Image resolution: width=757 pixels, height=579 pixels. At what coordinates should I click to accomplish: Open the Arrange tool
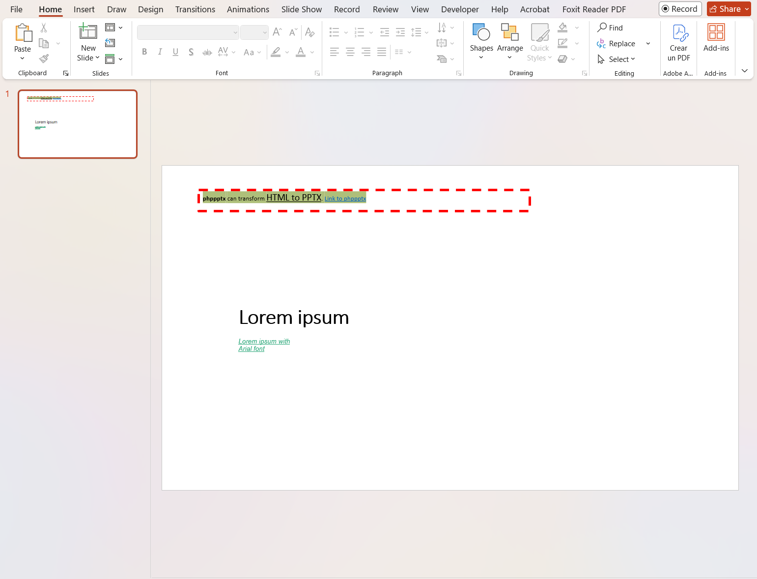coord(509,33)
